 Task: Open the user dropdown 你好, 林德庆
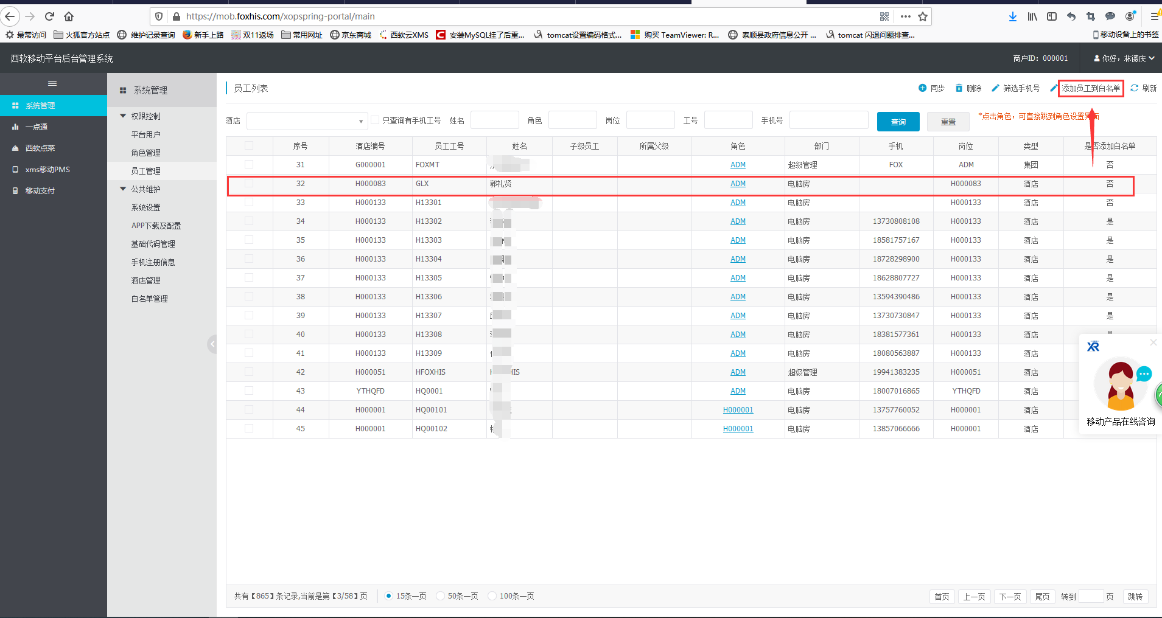click(1124, 58)
